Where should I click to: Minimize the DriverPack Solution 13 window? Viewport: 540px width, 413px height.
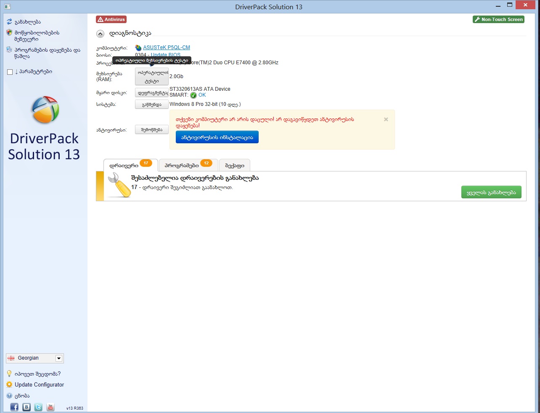(498, 6)
